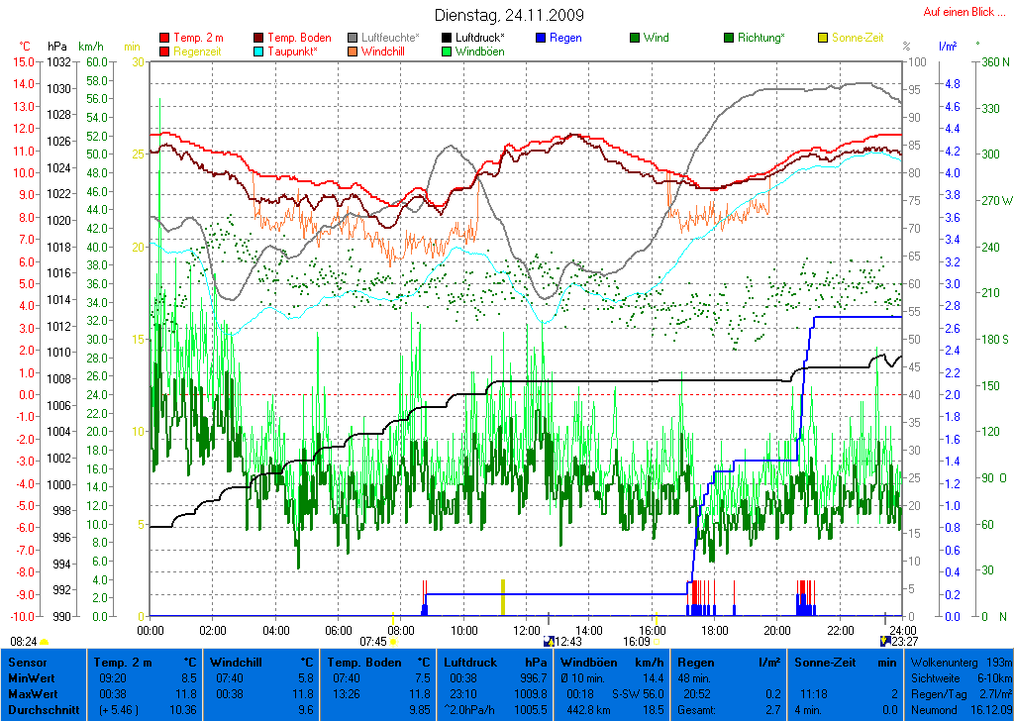Click the gray Luftfeuchte legend square
The image size is (1014, 721).
pyautogui.click(x=354, y=38)
